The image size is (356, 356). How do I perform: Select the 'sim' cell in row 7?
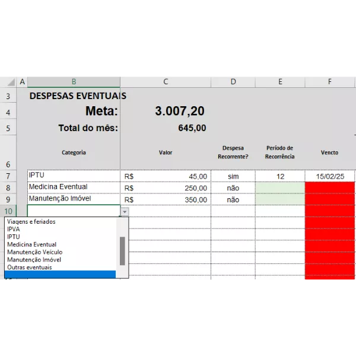[x=233, y=176]
